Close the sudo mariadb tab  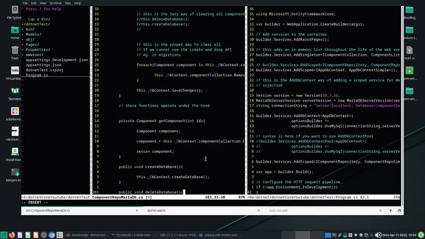pos(381,210)
